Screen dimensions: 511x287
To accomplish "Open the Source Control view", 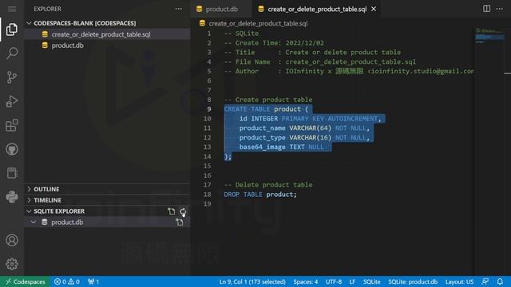I will [x=12, y=77].
